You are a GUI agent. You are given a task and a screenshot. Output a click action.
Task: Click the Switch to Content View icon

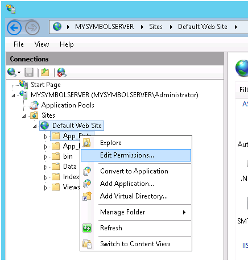pyautogui.click(x=87, y=244)
